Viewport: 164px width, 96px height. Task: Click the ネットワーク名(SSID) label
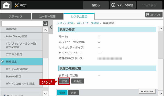pyautogui.click(x=72, y=42)
